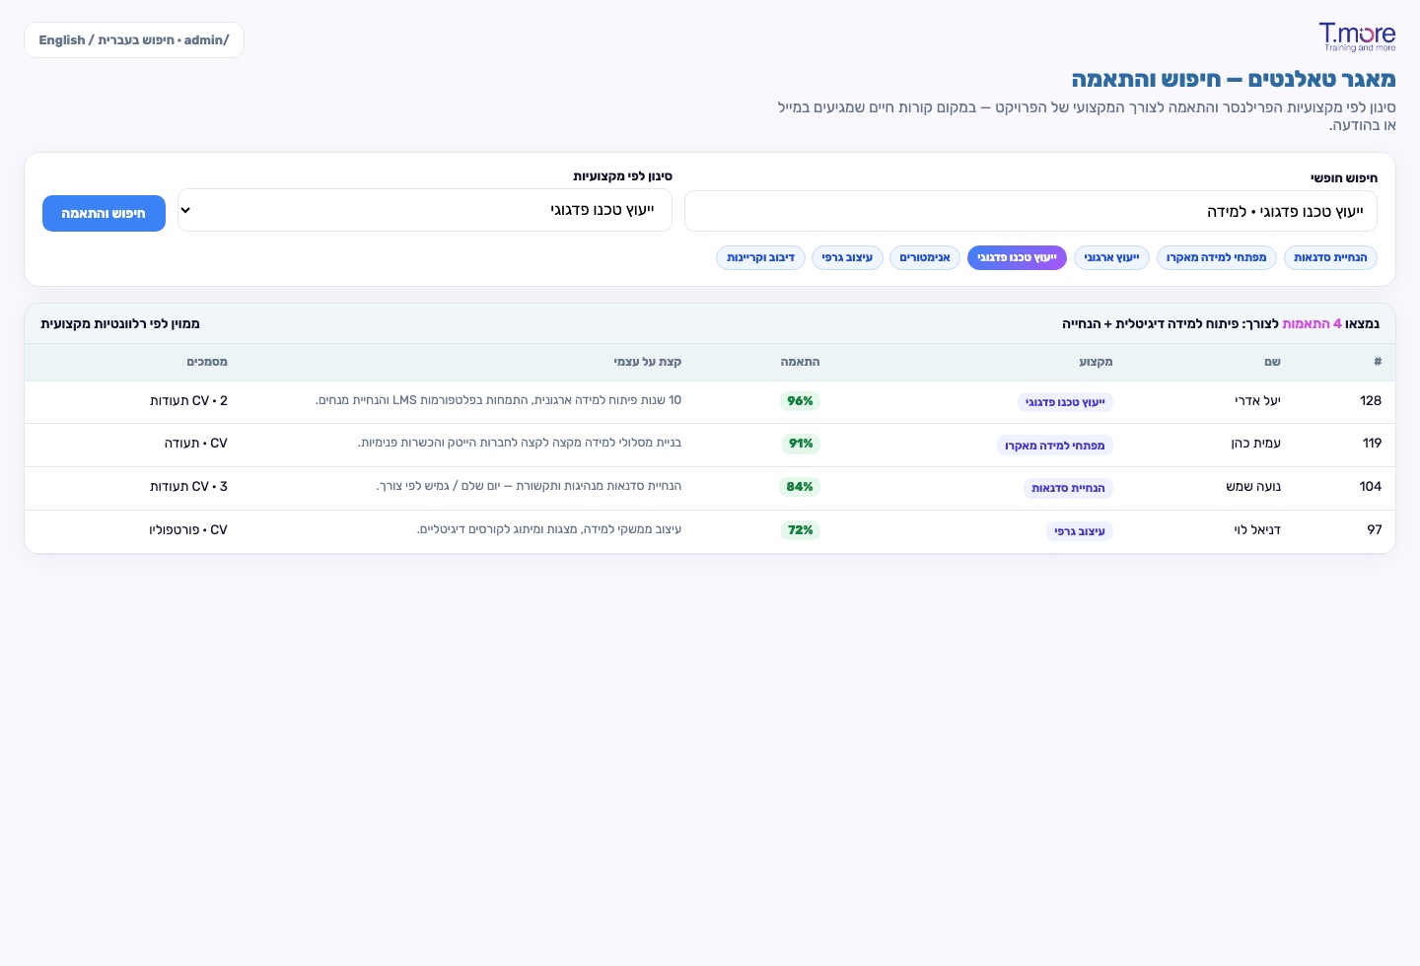The width and height of the screenshot is (1420, 966).
Task: Click the קצת על עצמי column header
Action: point(647,362)
